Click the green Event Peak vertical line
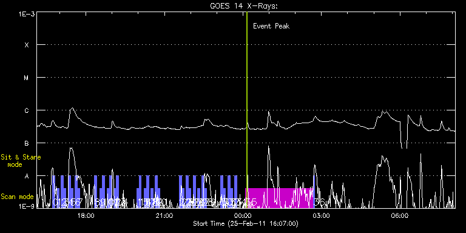Viewport: 466px width, 233px height. coord(247,110)
